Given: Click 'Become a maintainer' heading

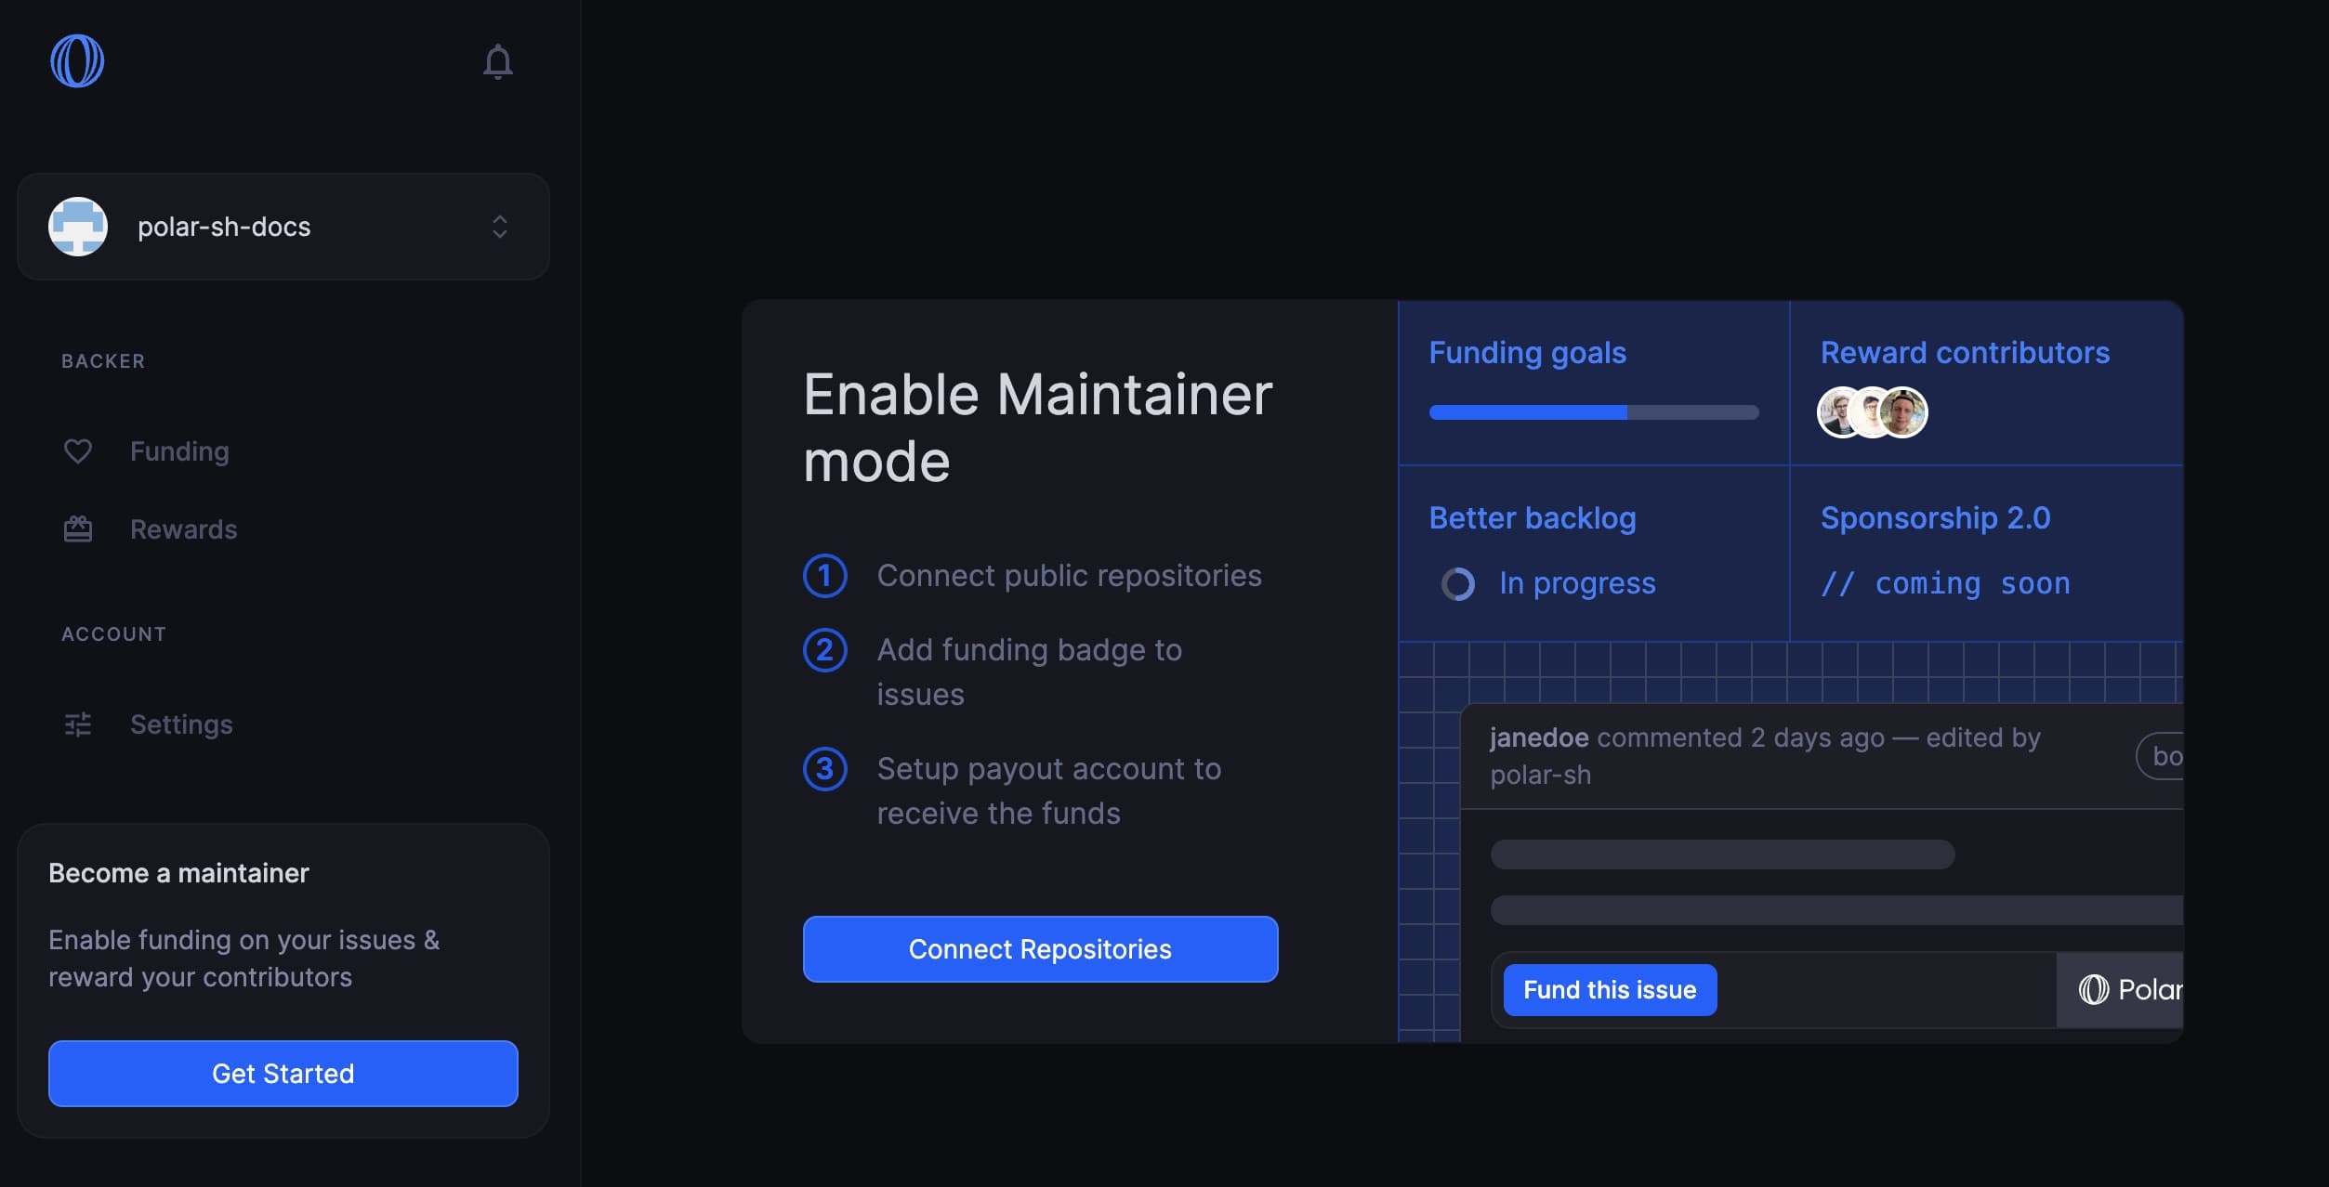Looking at the screenshot, I should pyautogui.click(x=178, y=873).
